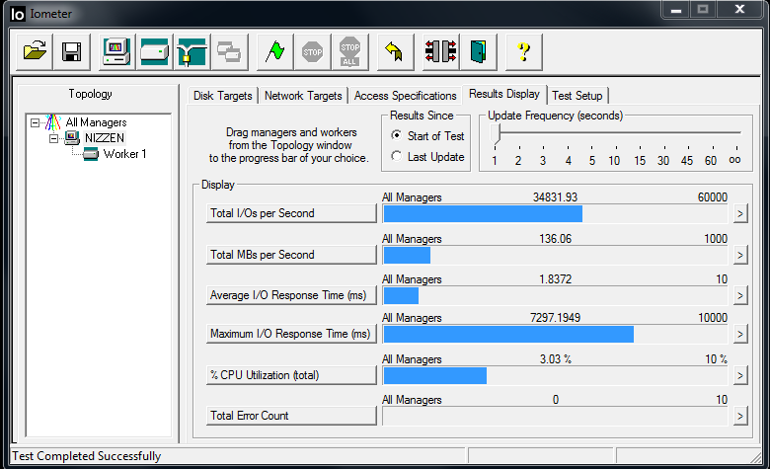
Task: Click the Update Frequency slider thumb
Action: (x=495, y=133)
